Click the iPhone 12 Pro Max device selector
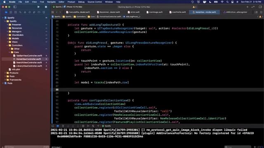 coord(73,7)
